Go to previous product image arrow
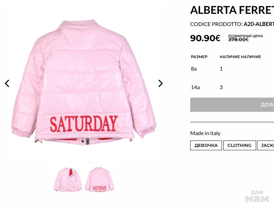 coord(7,83)
